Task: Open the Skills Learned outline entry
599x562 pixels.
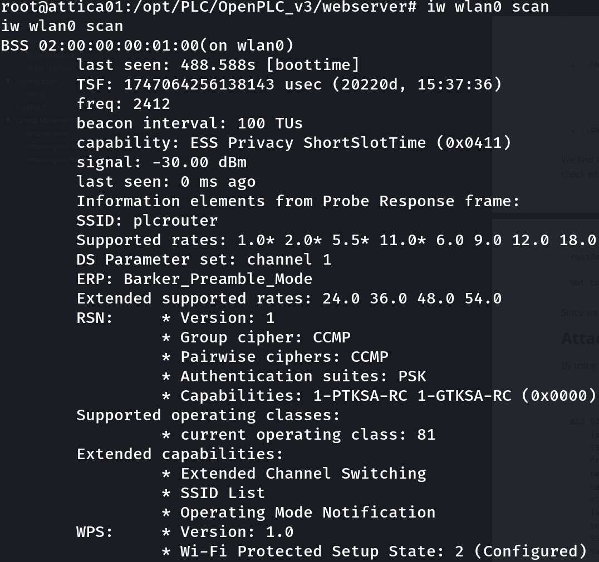Action: [48, 68]
